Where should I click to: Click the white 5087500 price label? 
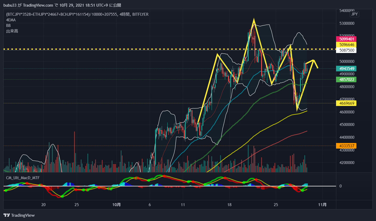point(346,50)
